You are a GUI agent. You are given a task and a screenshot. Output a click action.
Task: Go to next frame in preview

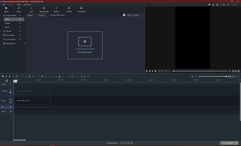coord(150,71)
